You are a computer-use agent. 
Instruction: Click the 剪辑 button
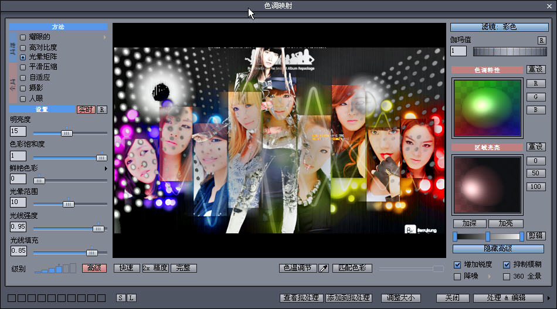[535, 236]
